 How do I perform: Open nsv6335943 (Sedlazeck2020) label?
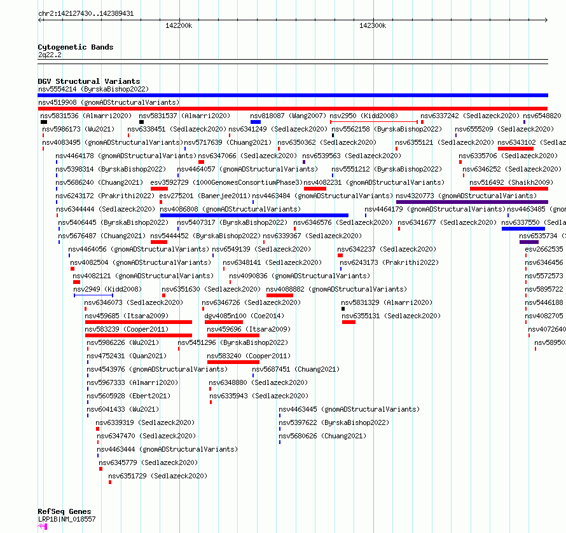tap(259, 396)
